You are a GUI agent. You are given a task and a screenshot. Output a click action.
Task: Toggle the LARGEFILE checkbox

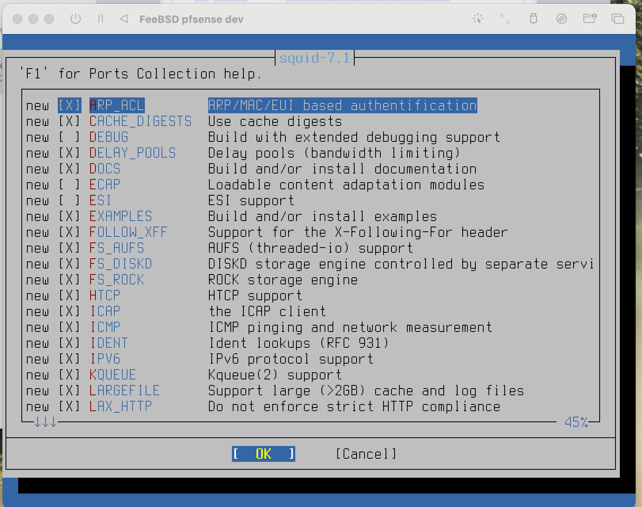70,391
